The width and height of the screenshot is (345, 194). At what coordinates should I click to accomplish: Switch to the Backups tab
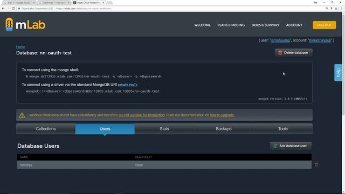coord(224,129)
